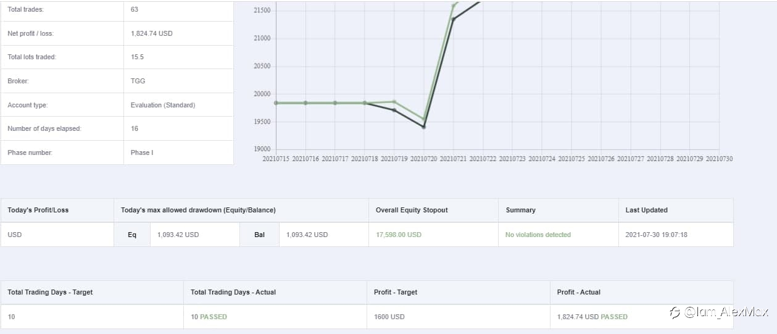This screenshot has width=777, height=334.
Task: Select the target trading days value 10
Action: [x=11, y=317]
